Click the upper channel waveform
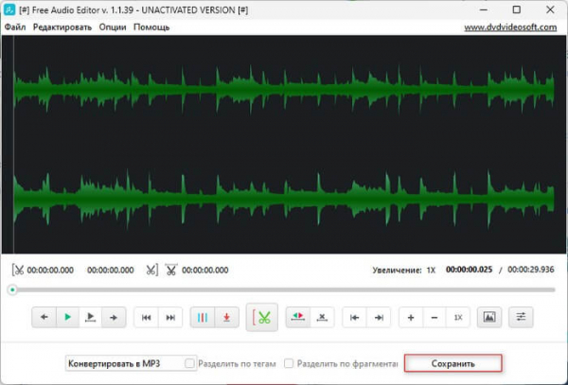Viewport: 568px width, 385px height. [284, 89]
